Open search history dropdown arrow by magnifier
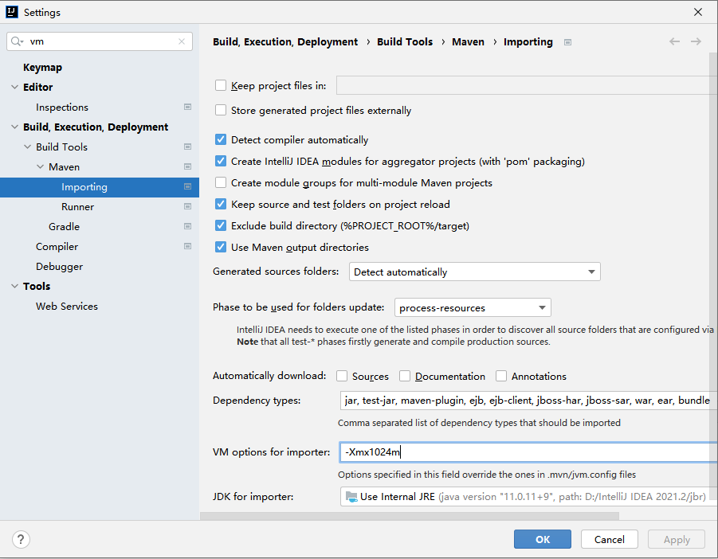 22,42
